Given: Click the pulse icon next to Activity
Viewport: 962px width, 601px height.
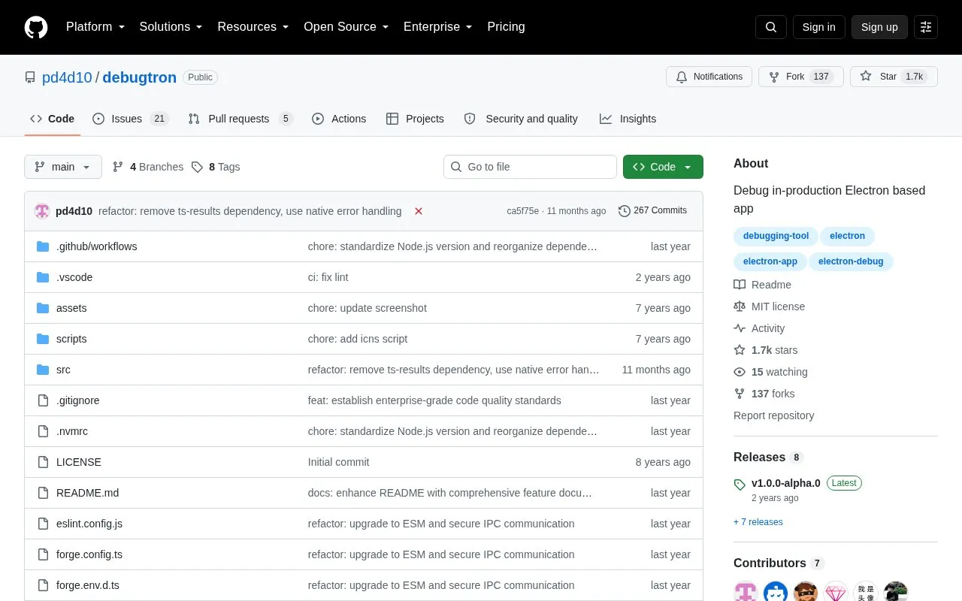Looking at the screenshot, I should point(740,328).
